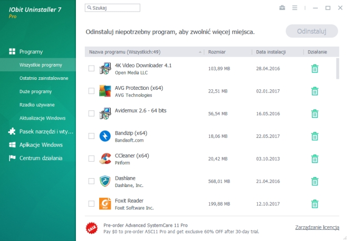Open the hamburger options menu

(x=295, y=8)
